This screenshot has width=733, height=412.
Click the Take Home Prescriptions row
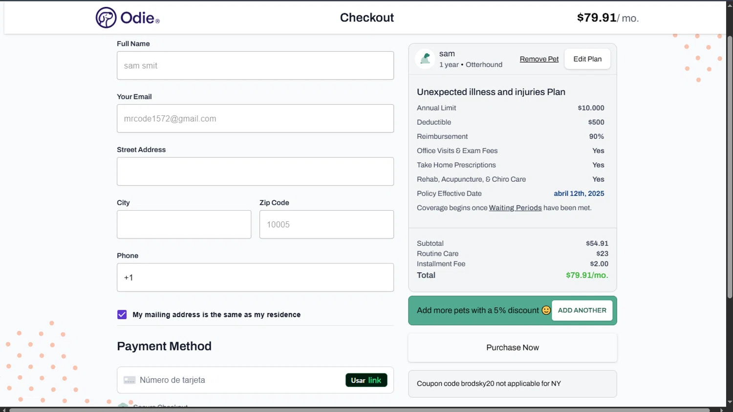[x=511, y=165]
